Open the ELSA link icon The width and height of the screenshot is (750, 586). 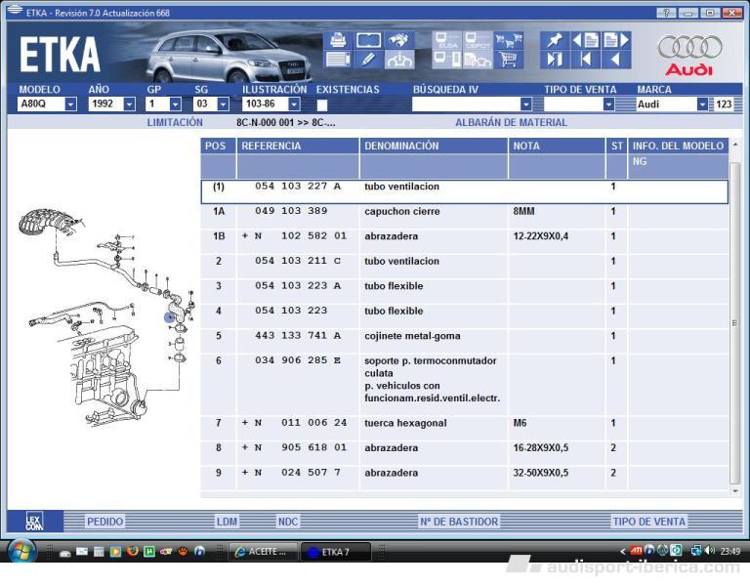(x=446, y=40)
